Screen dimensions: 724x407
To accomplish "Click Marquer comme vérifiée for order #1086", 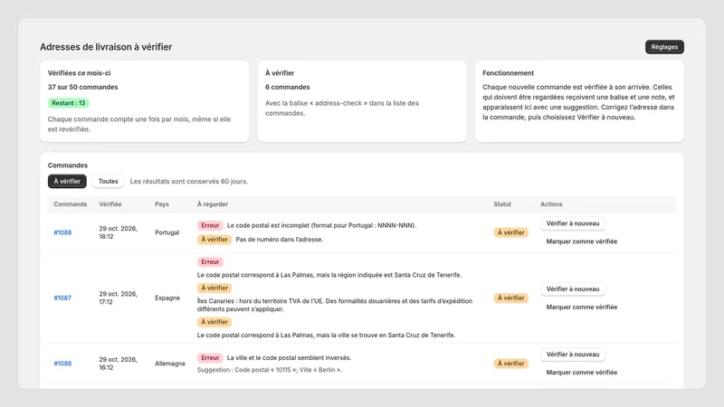I will 581,373.
